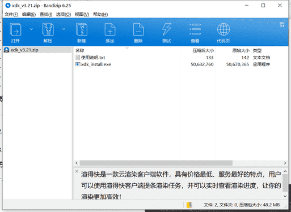The image size is (291, 212).
Task: Sort by the 压缩后大小 column header
Action: [198, 50]
